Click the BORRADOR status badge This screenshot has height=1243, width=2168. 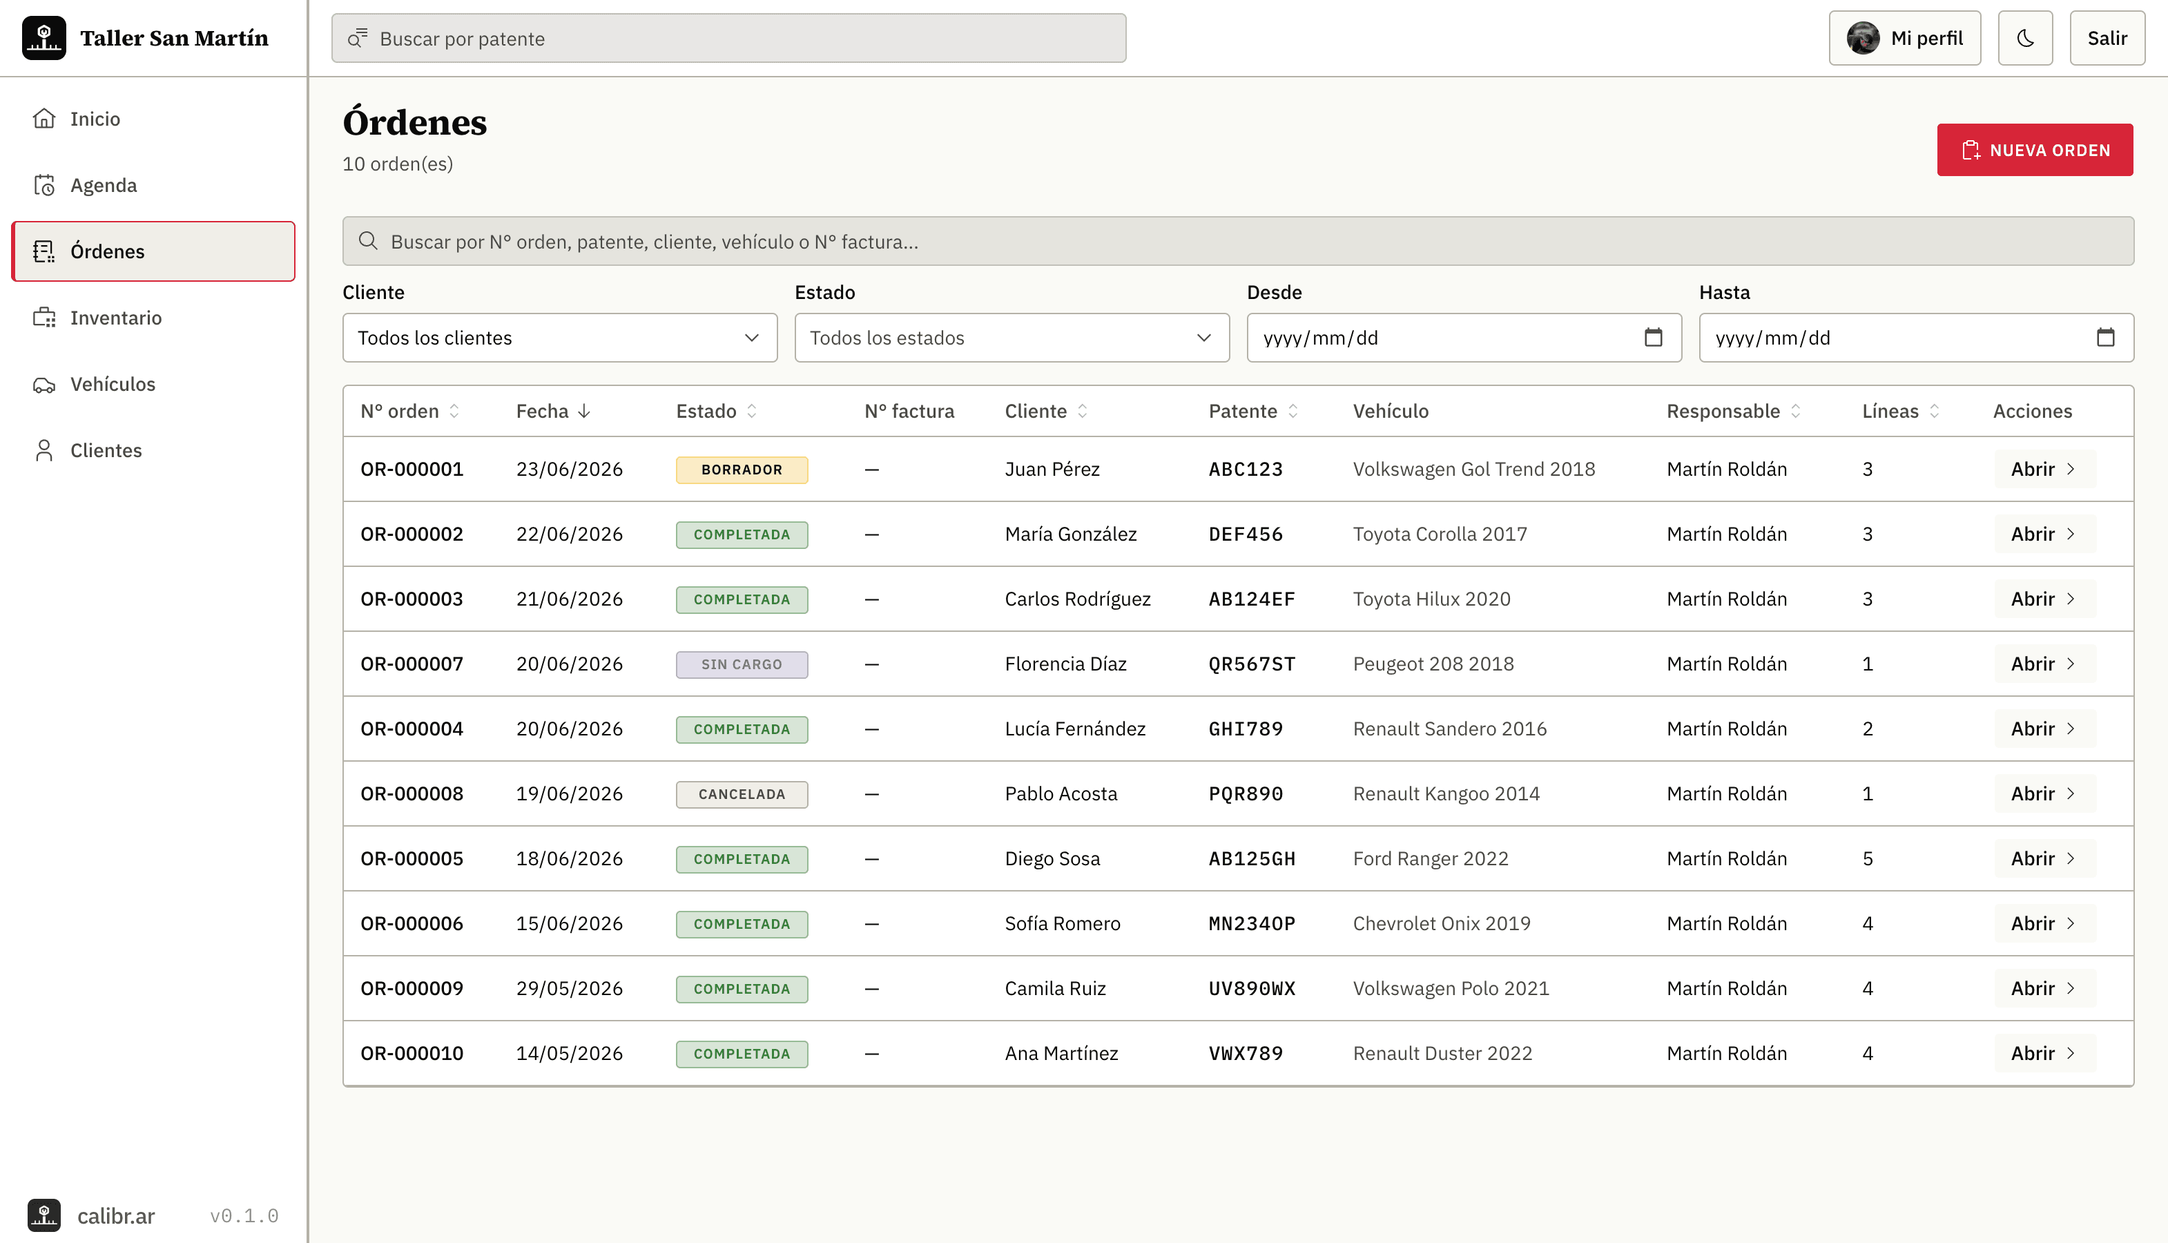[x=742, y=470]
